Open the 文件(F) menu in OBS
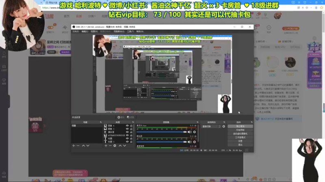 coord(76,32)
